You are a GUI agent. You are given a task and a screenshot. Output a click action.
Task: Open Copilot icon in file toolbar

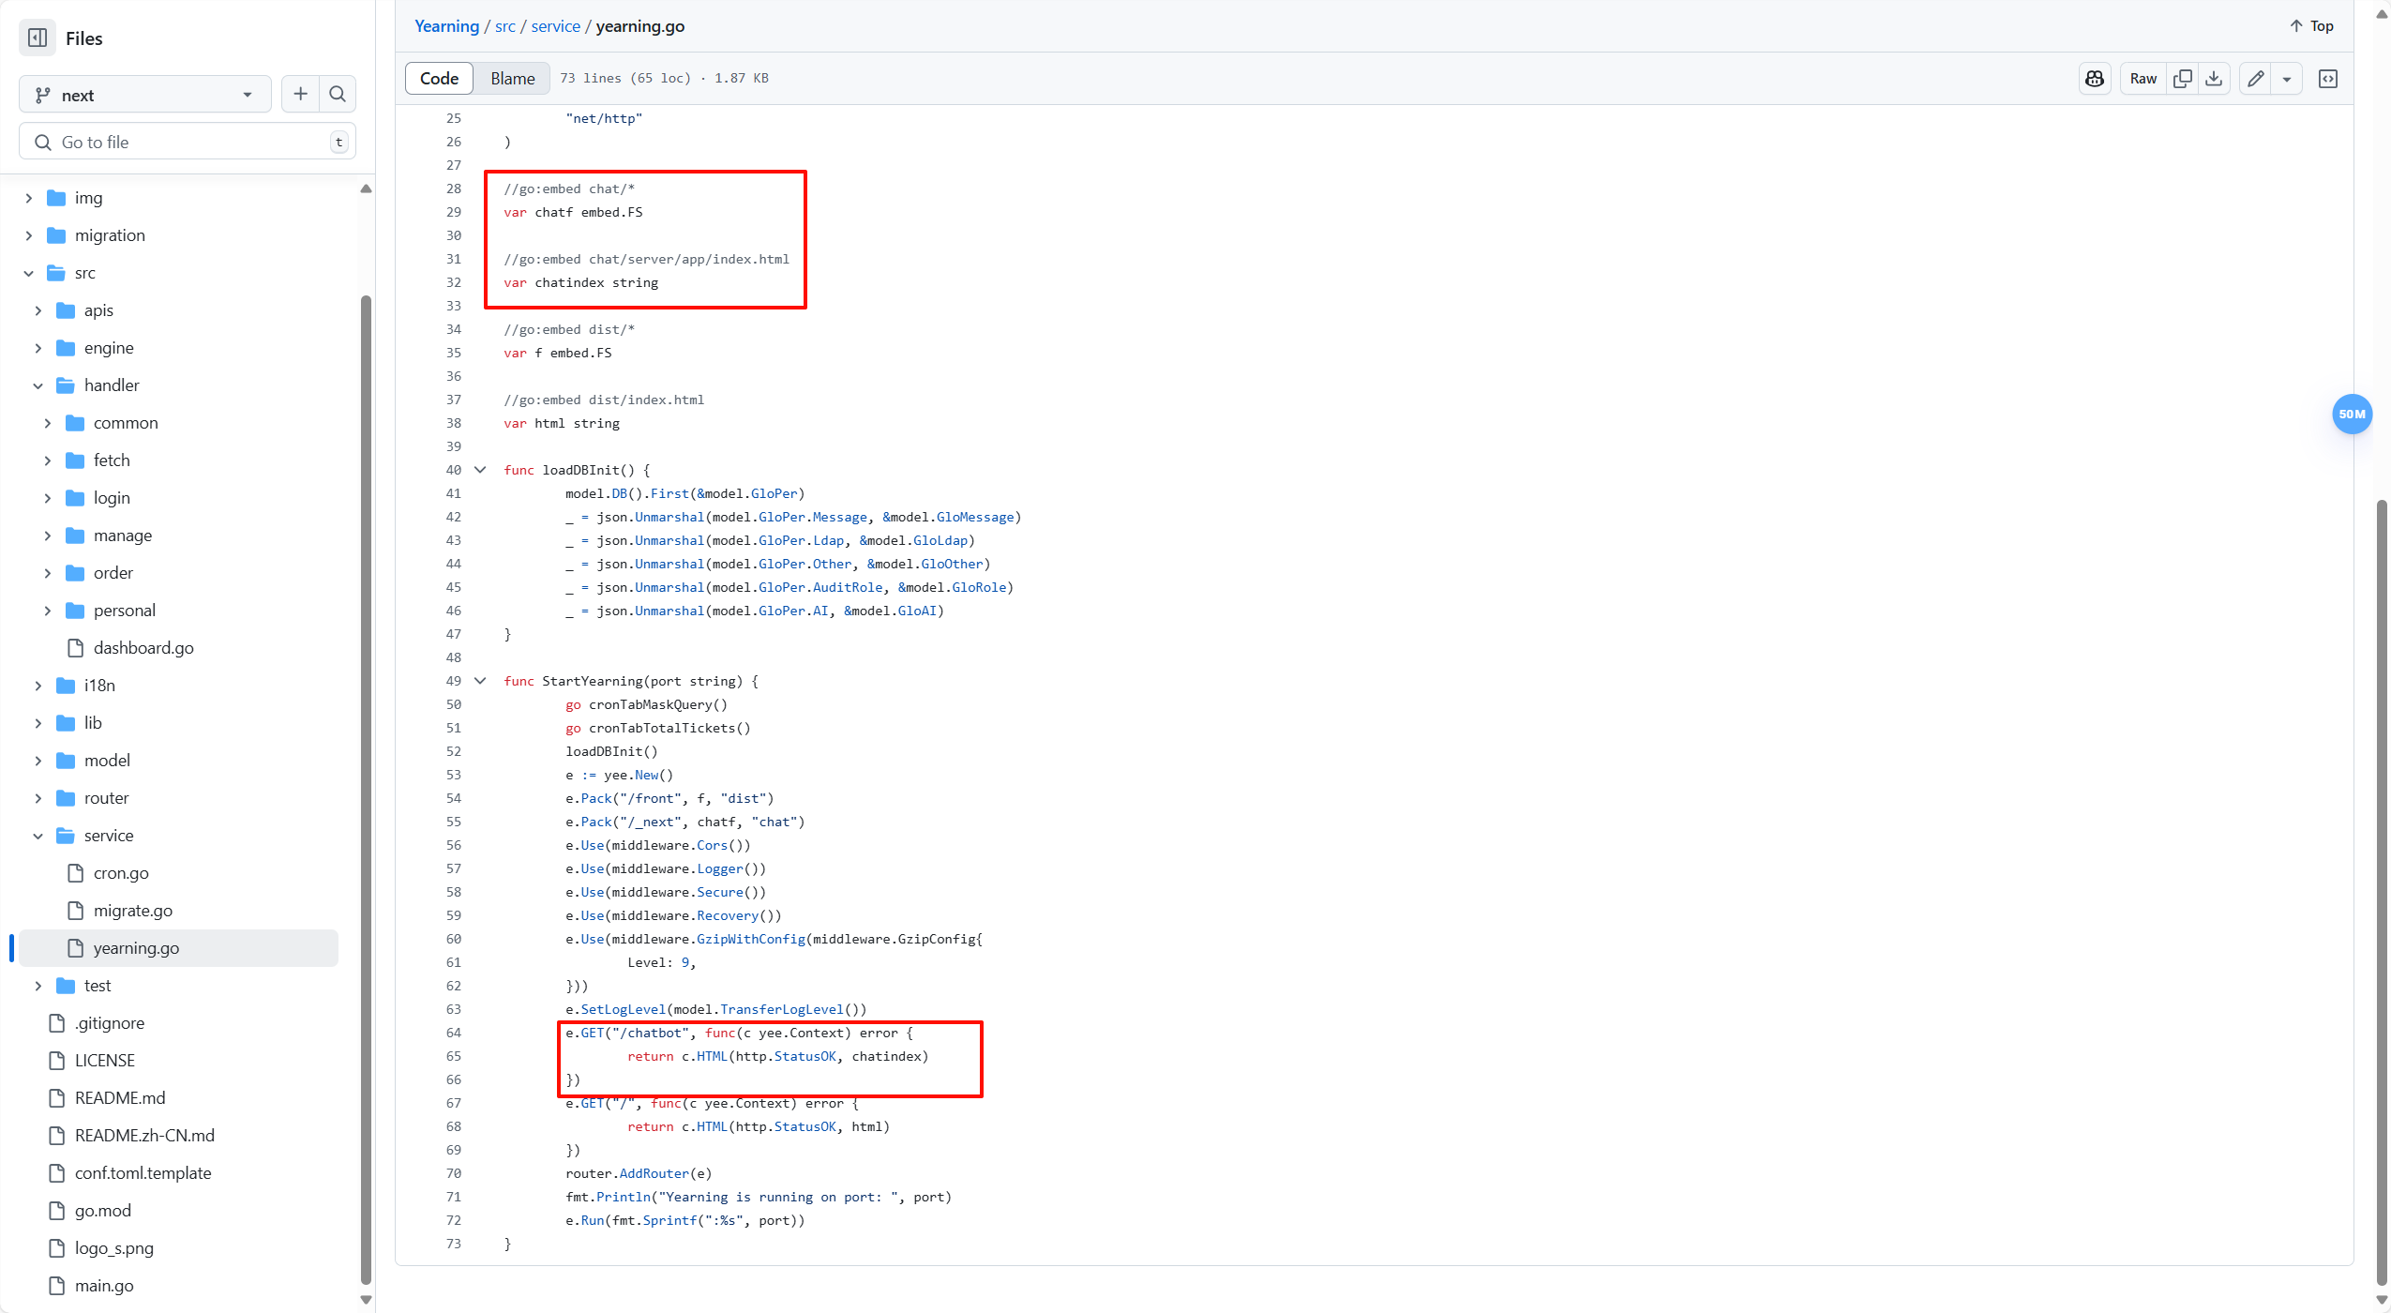[2095, 79]
